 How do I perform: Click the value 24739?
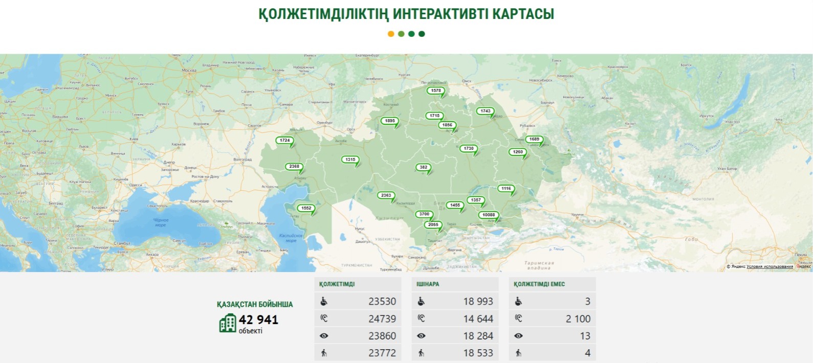point(382,319)
